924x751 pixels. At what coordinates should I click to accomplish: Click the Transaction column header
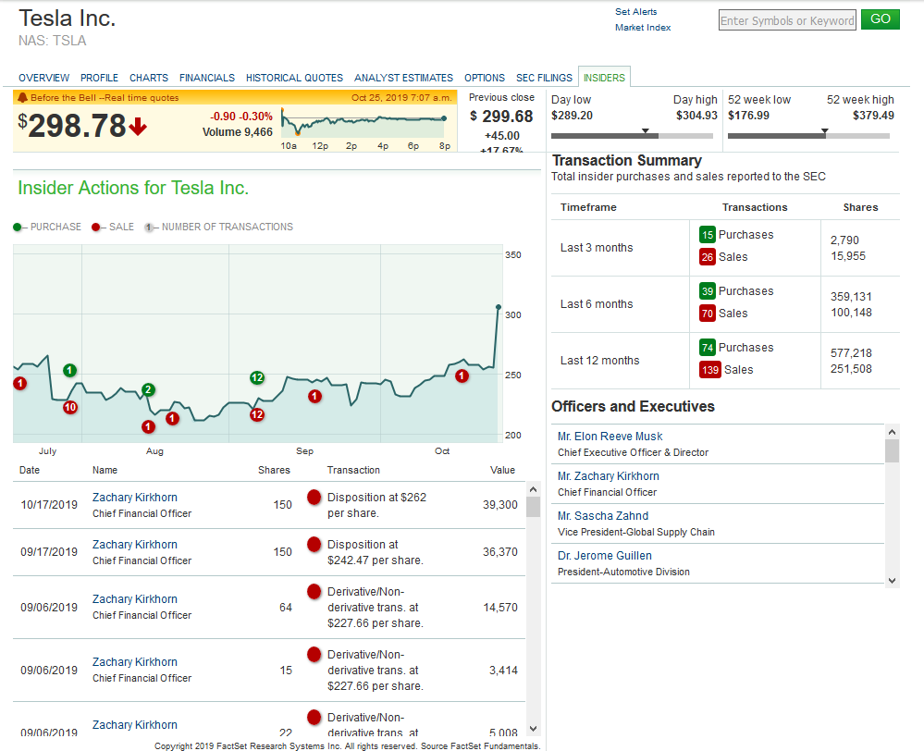353,470
